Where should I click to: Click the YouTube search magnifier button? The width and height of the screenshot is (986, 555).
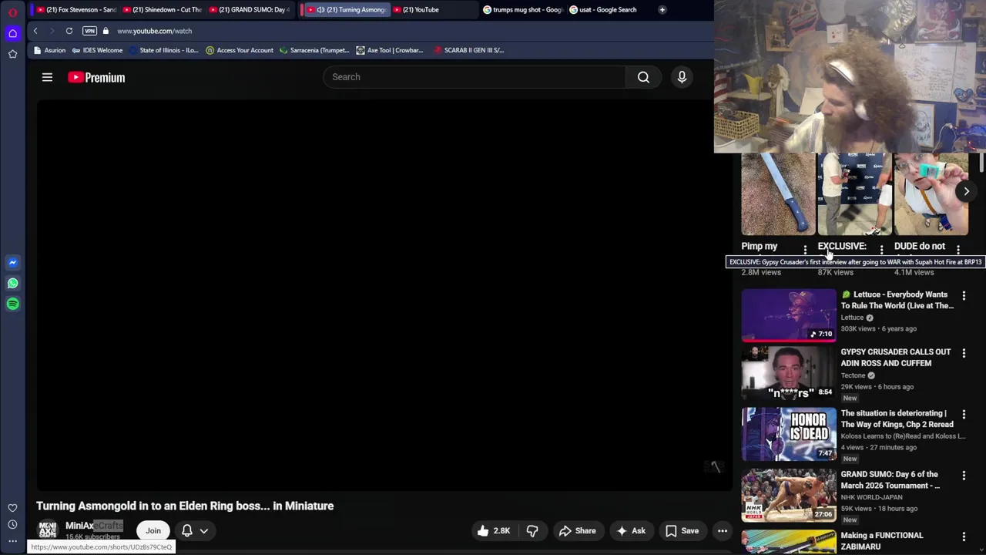tap(643, 77)
